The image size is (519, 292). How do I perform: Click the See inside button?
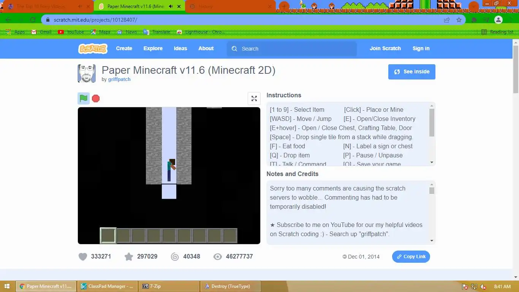pos(412,71)
